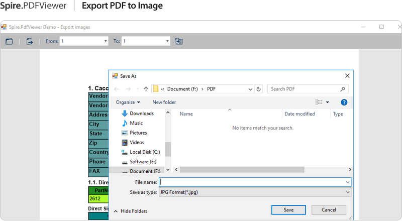Expand the address bar history dropdown

[250, 89]
